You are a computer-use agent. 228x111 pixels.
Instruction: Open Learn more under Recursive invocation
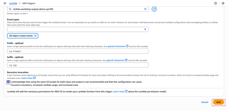pos(27,78)
